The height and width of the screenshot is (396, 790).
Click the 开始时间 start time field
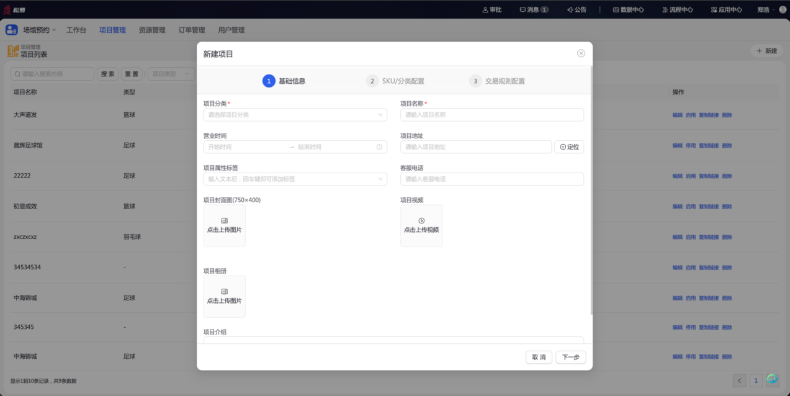click(x=246, y=147)
